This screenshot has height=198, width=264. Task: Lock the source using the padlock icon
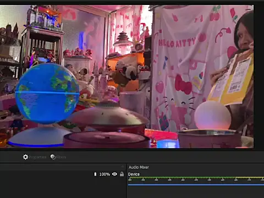pyautogui.click(x=122, y=174)
